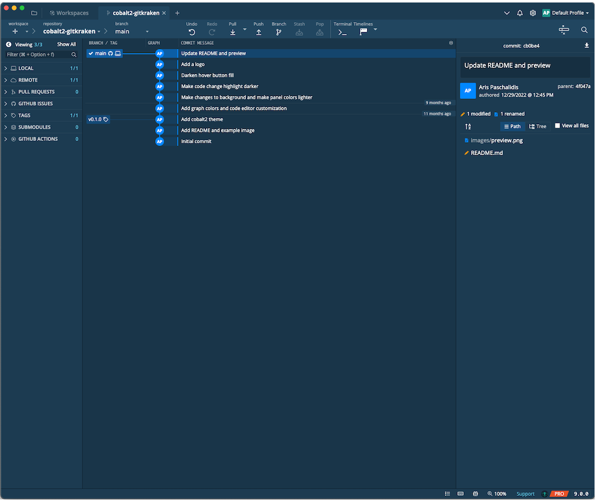Open keyboard shortcuts icon in status bar
This screenshot has width=597, height=503.
(461, 495)
